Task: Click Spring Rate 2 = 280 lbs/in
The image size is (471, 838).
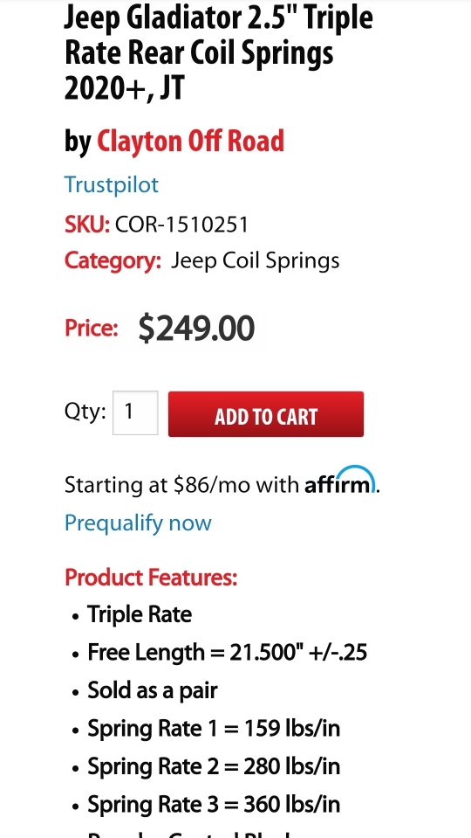Action: coord(214,766)
